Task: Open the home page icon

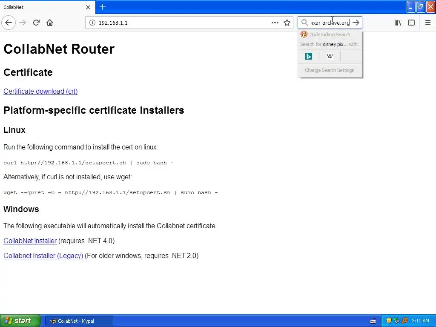Action: click(x=50, y=23)
